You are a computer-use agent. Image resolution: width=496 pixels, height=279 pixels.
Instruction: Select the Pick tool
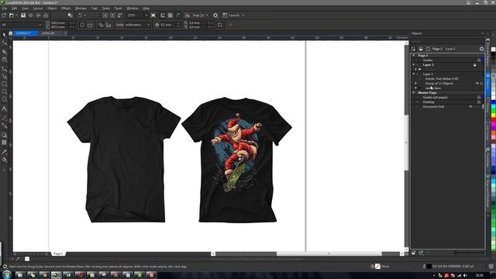pyautogui.click(x=4, y=35)
